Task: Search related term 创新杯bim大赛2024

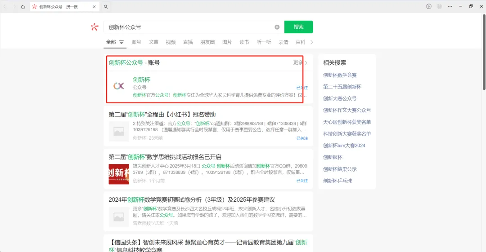Action: 344,146
